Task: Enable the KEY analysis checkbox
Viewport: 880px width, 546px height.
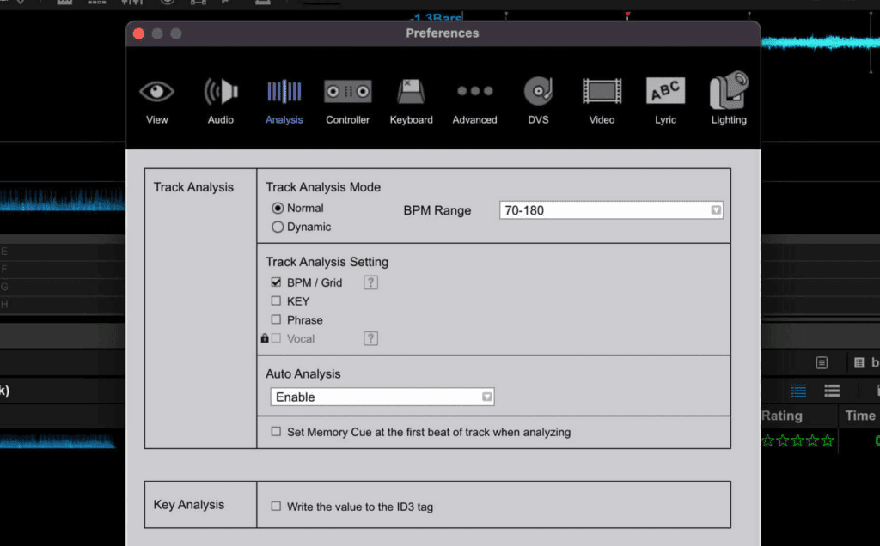Action: 276,301
